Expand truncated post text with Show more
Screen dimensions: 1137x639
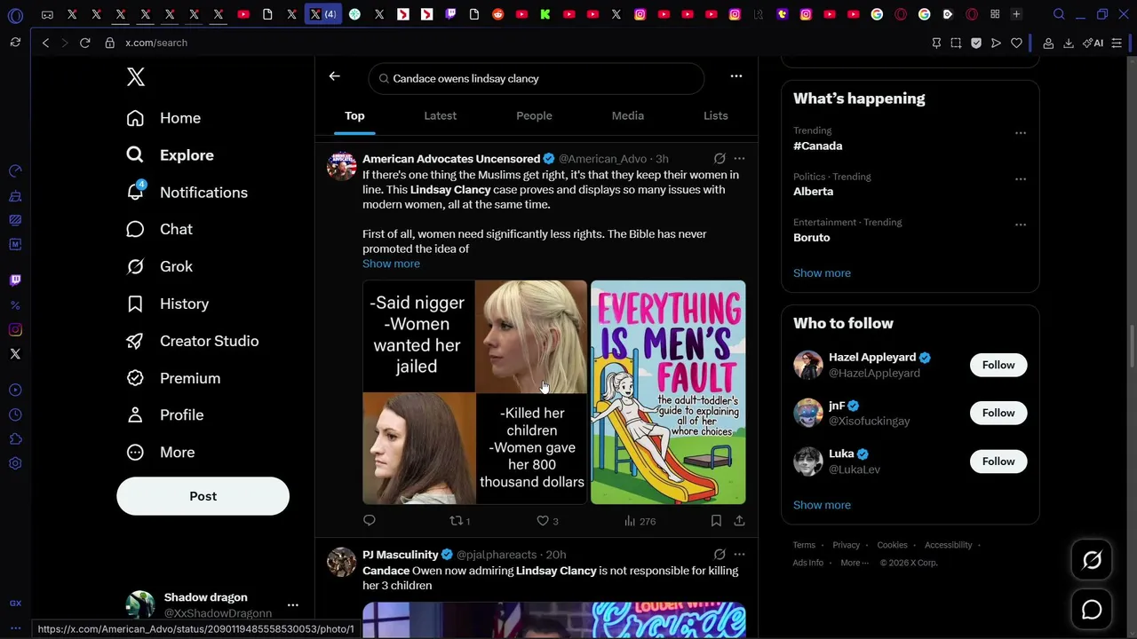[391, 264]
